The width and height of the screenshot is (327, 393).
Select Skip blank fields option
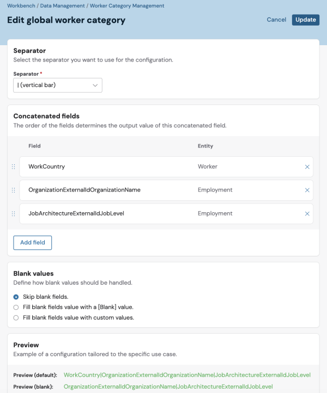(x=16, y=297)
